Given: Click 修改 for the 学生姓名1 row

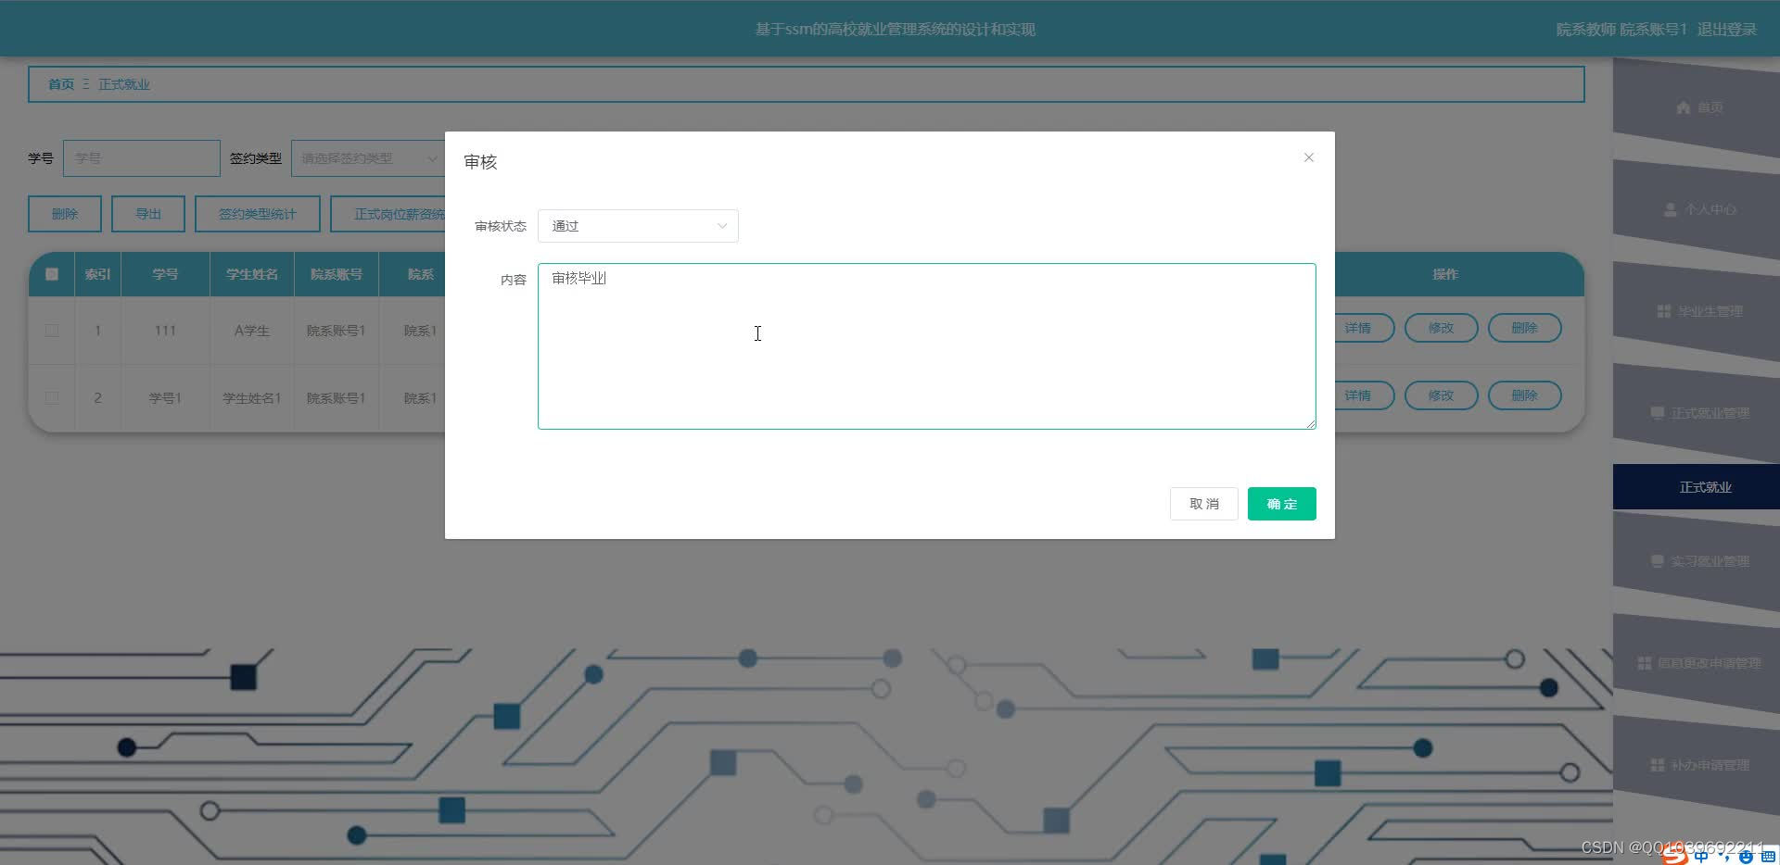Looking at the screenshot, I should click(1441, 395).
